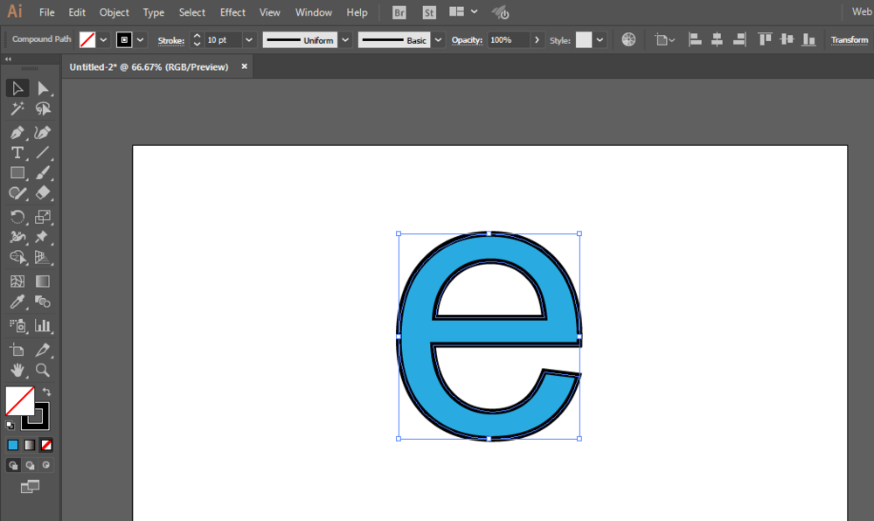Viewport: 874px width, 521px height.
Task: Set paint mode to None
Action: (x=46, y=445)
